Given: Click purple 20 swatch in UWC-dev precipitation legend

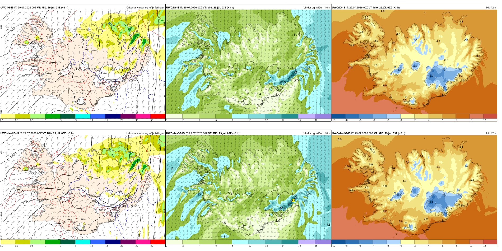Looking at the screenshot, I should (128, 242).
